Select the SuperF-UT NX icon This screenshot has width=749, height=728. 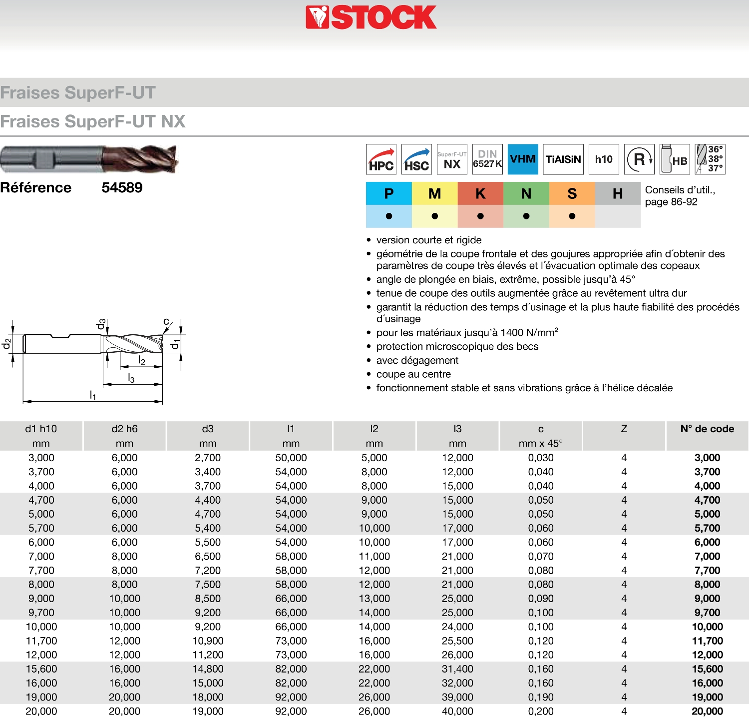click(452, 159)
